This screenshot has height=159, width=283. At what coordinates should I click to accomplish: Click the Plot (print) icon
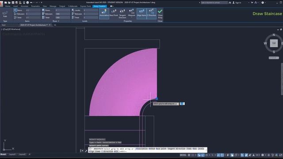click(x=27, y=3)
